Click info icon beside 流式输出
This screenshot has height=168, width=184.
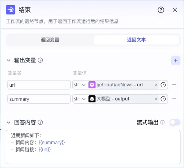point(162,122)
